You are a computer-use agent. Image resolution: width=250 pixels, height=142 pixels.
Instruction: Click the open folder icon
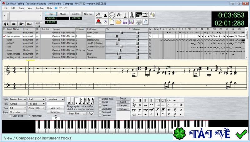(x=118, y=22)
